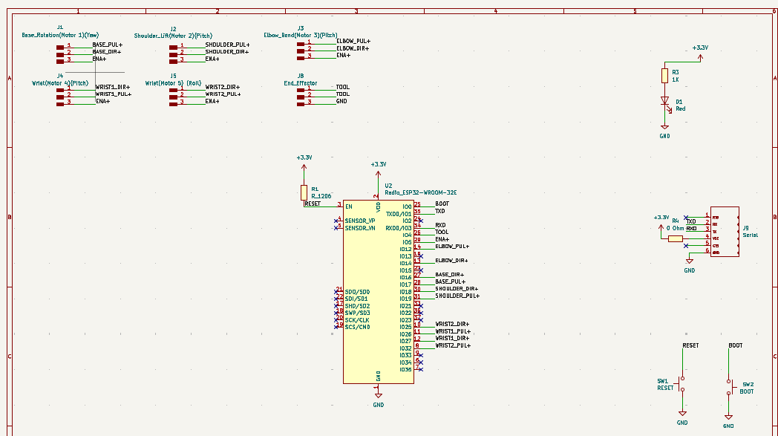Click the Shoulder_Lift(Motor 2)(Pitch) connector name
Screen dimensions: 778x436
173,36
